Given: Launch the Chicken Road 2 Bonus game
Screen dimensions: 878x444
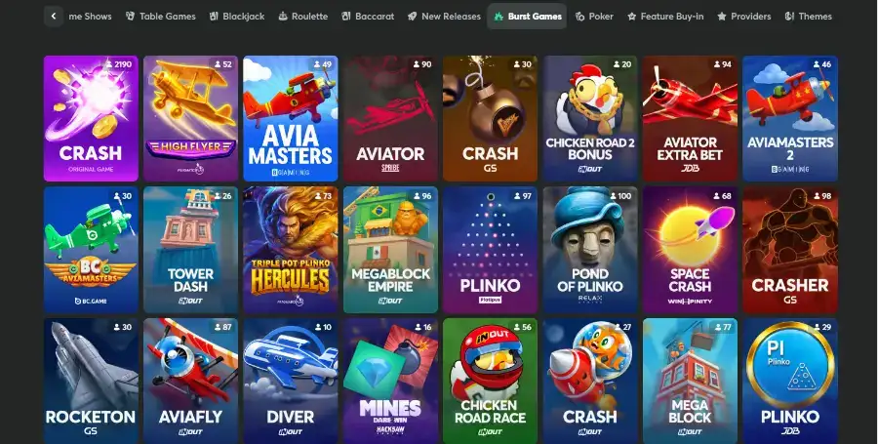Looking at the screenshot, I should pyautogui.click(x=590, y=118).
